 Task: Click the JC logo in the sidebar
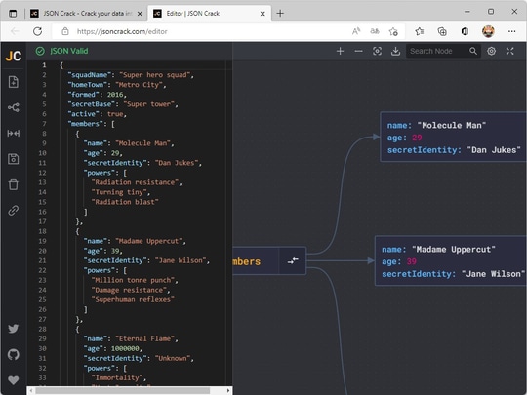coord(14,56)
